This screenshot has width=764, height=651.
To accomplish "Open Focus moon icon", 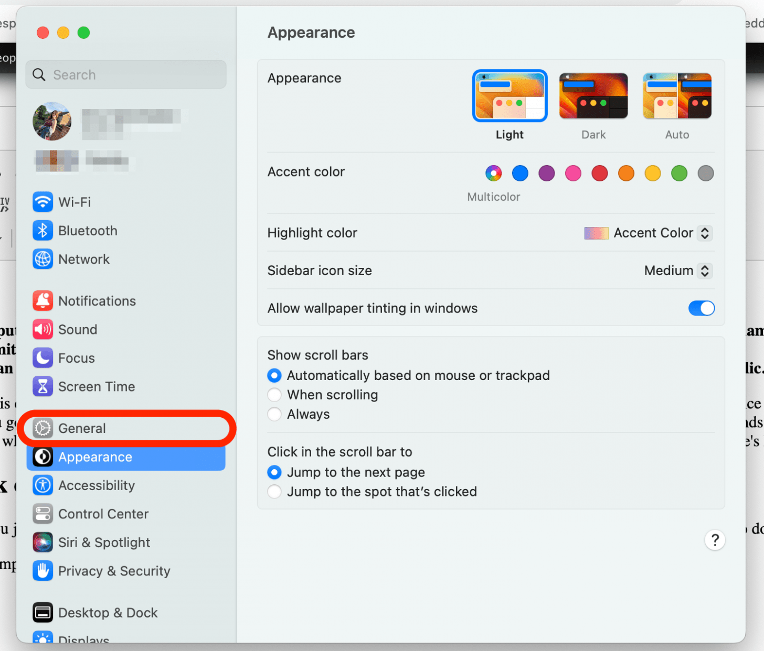I will click(x=43, y=358).
